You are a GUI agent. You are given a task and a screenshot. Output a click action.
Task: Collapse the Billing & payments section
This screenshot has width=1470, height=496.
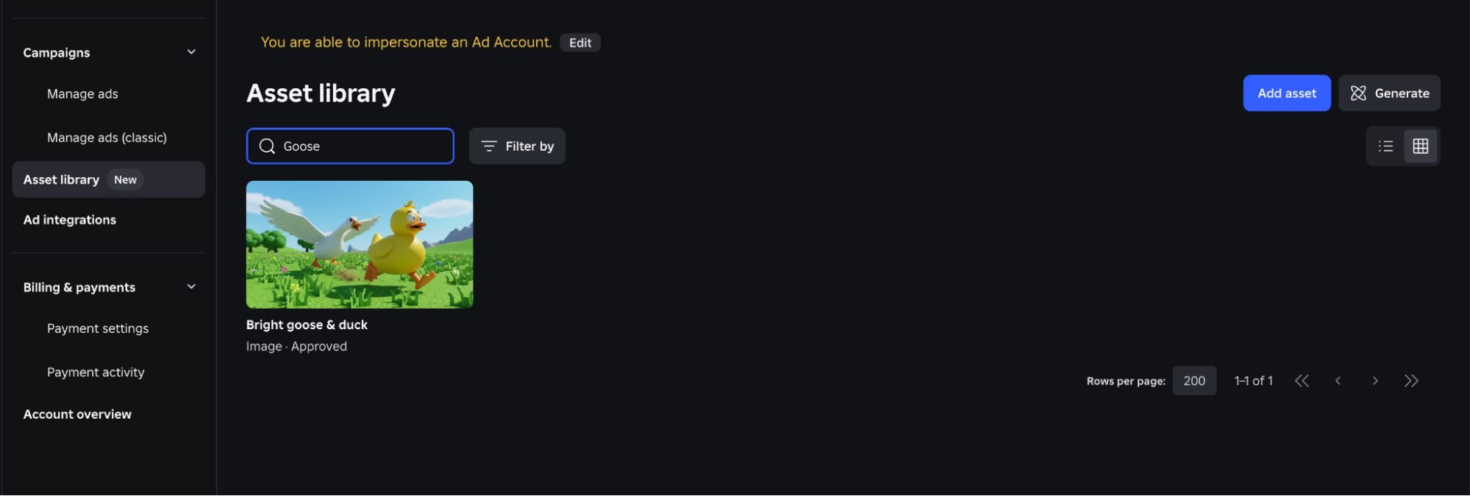(191, 287)
